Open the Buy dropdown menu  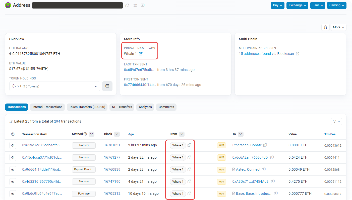click(277, 5)
